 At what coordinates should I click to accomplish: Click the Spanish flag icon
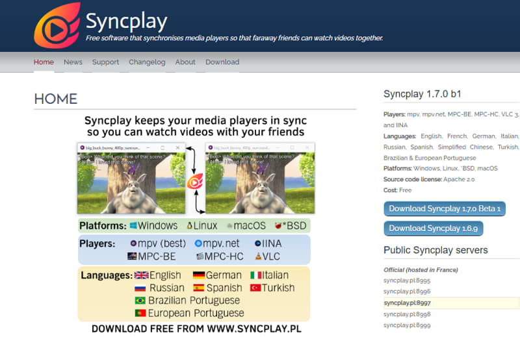(x=199, y=288)
